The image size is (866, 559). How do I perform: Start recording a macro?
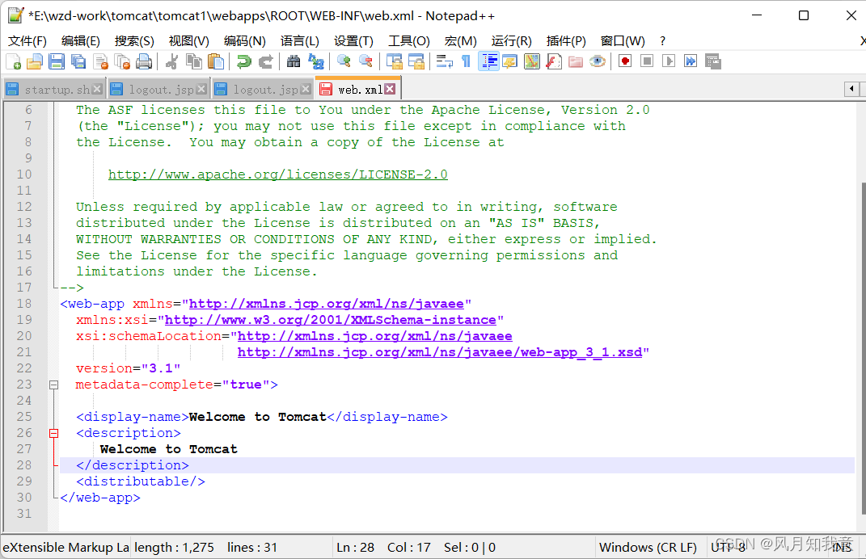click(x=625, y=61)
